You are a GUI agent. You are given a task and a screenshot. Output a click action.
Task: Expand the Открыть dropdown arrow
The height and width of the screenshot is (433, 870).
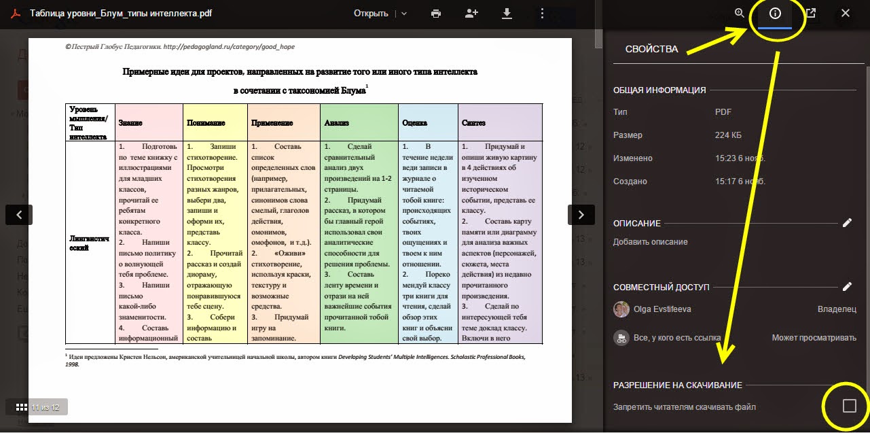tap(404, 14)
